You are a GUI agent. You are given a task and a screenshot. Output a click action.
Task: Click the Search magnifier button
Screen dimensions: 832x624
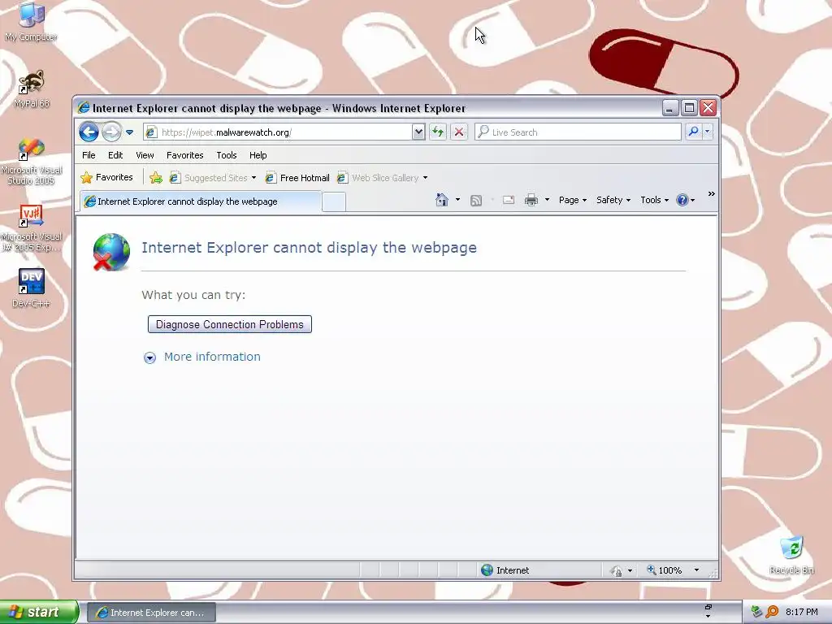point(693,132)
